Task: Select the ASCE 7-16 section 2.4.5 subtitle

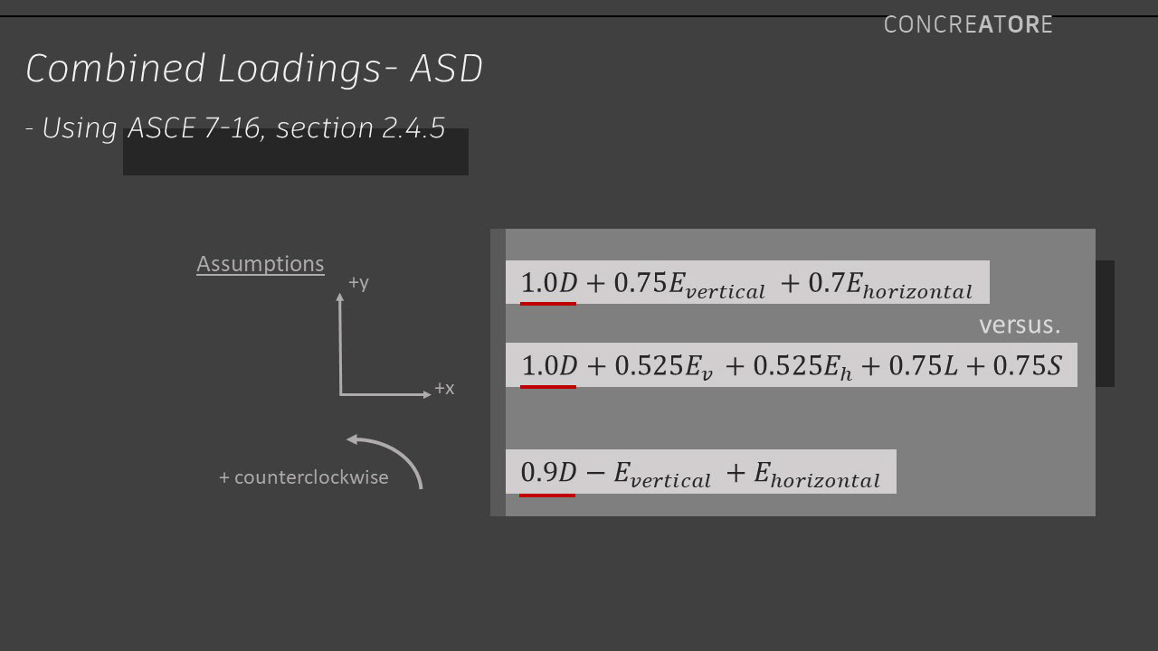Action: click(x=235, y=127)
